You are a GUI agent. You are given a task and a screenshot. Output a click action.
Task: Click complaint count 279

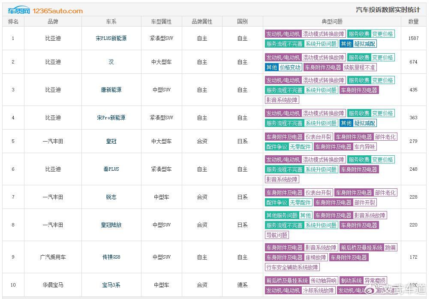click(414, 141)
